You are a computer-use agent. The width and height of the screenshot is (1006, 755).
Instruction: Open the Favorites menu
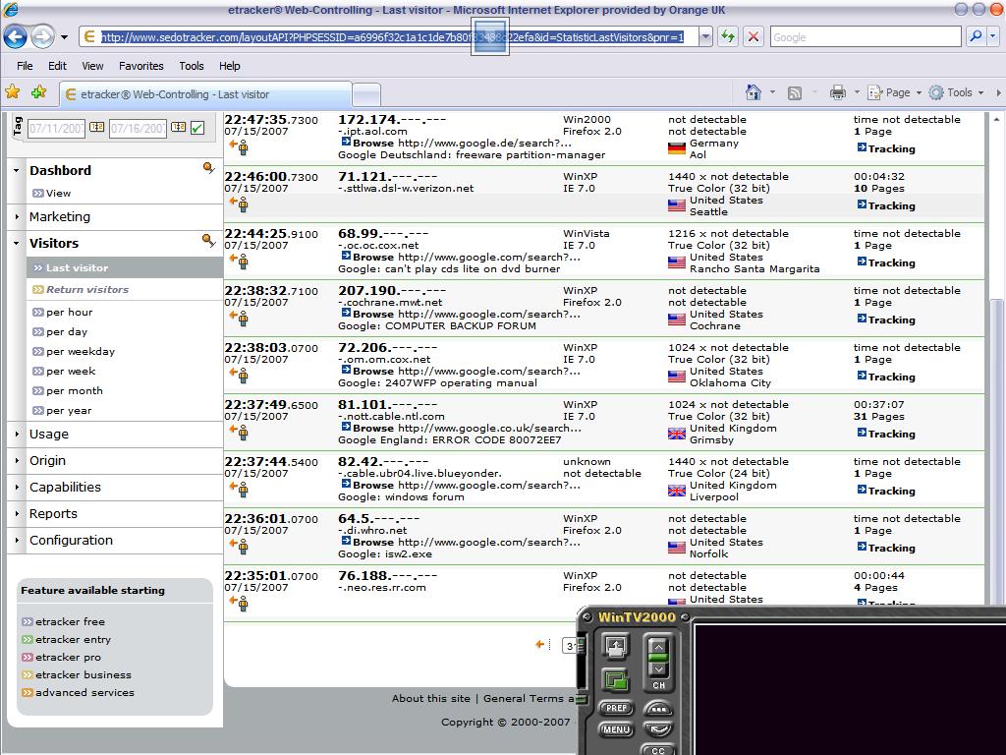pos(141,66)
